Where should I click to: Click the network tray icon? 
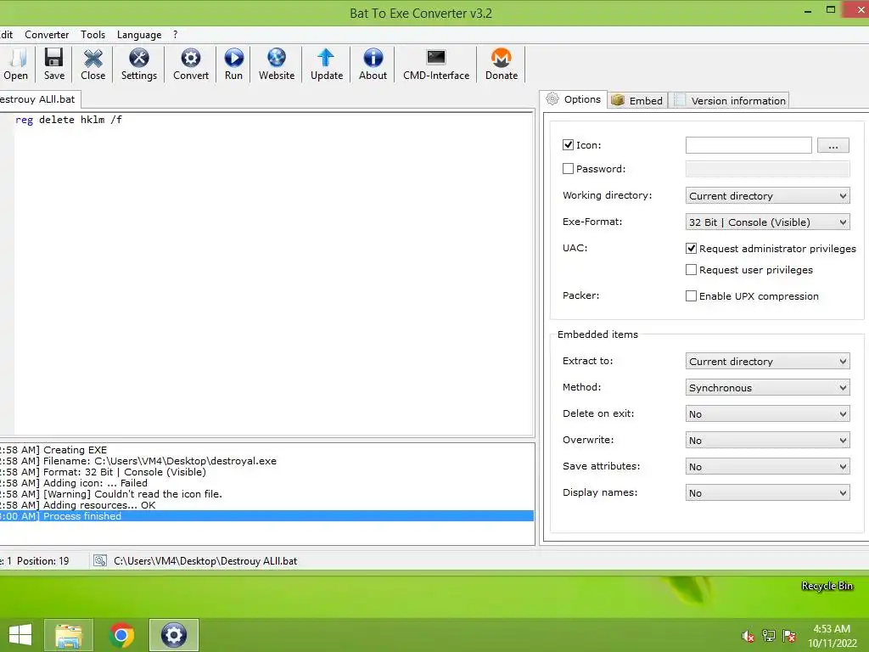pyautogui.click(x=769, y=636)
